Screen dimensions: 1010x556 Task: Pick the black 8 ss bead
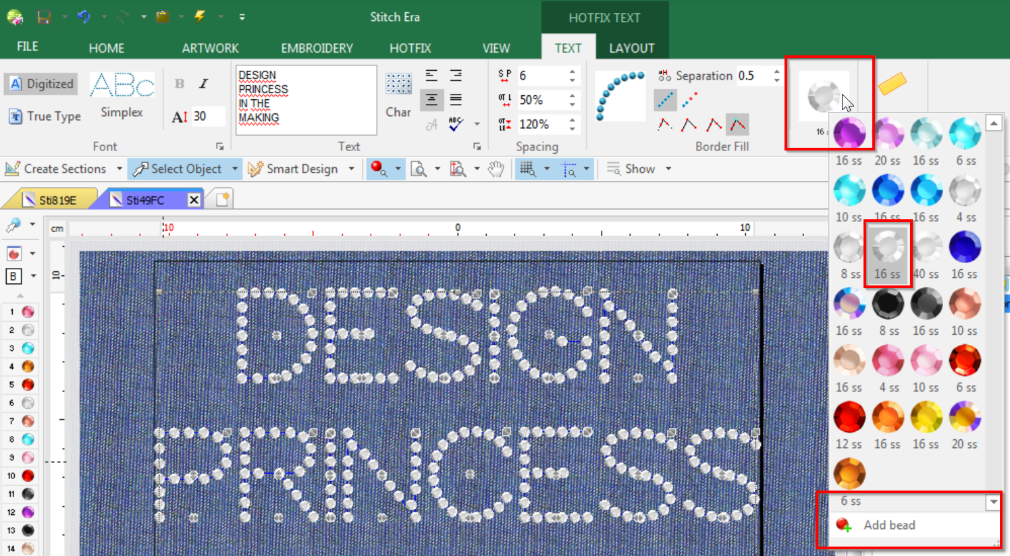click(888, 305)
